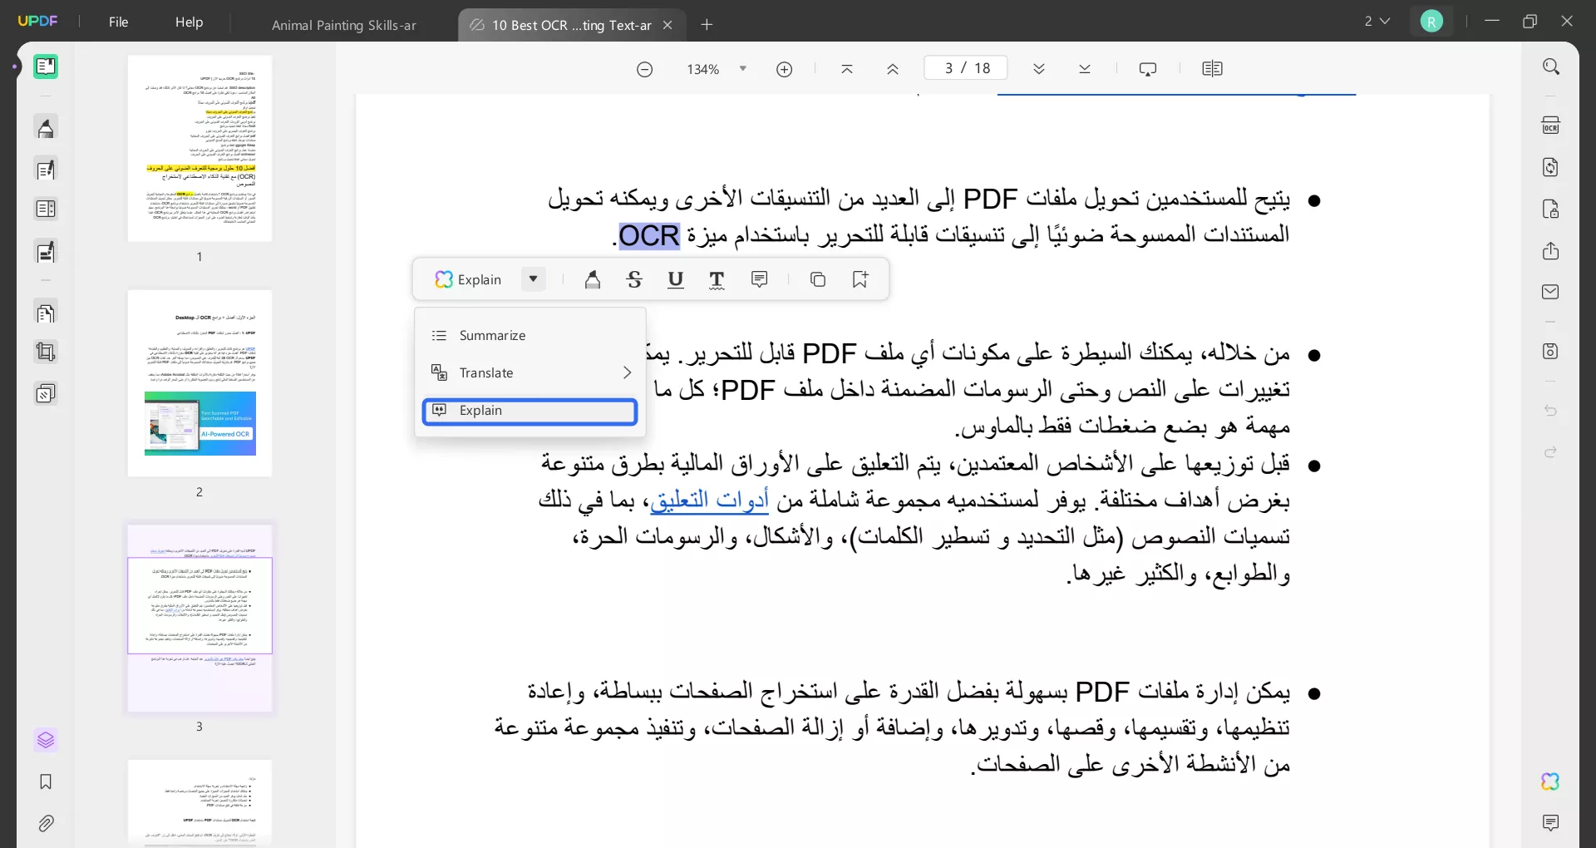Screen dimensions: 1596x848
Task: Open the Fill & Sign form tool
Action: [x=46, y=252]
